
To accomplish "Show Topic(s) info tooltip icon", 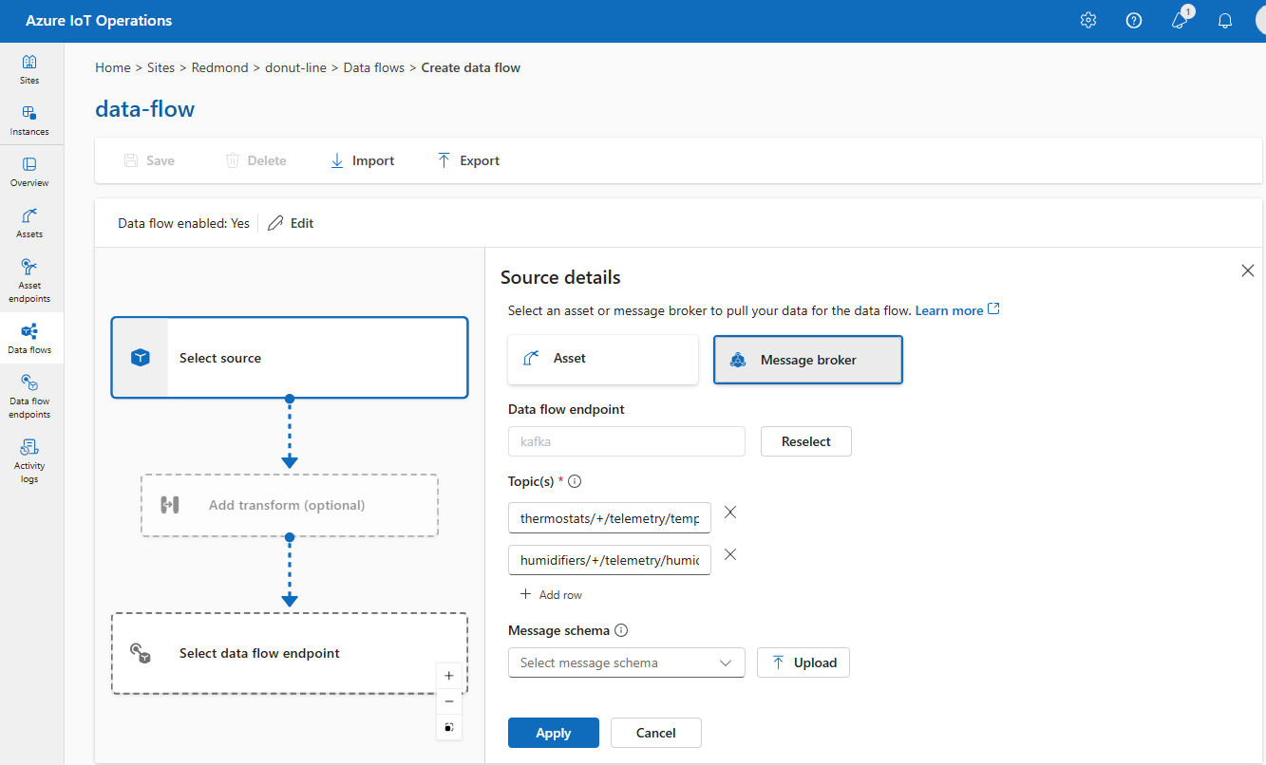I will coord(575,481).
